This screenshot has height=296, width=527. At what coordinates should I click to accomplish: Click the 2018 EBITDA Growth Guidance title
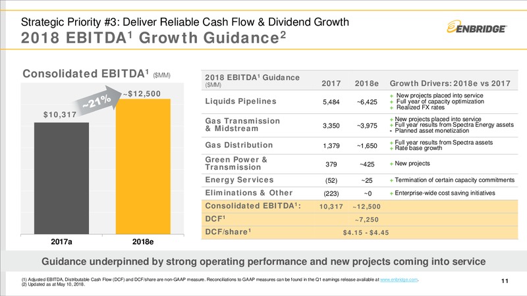click(153, 37)
